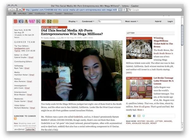Click the orange RSS feed icon

[x=16, y=118]
